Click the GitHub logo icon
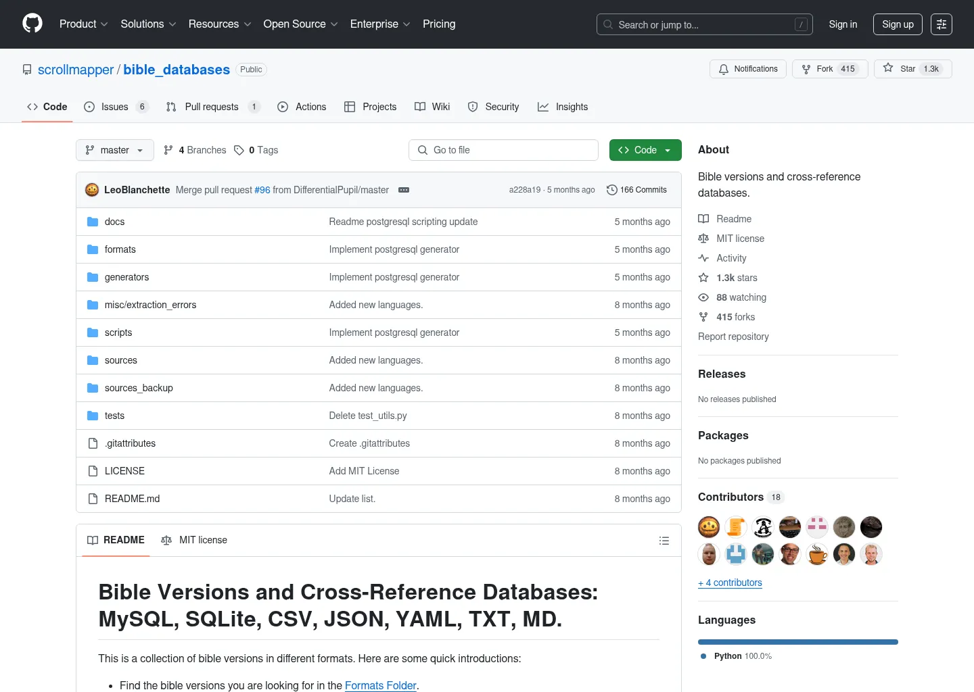Screen dimensions: 974x692 coord(32,24)
